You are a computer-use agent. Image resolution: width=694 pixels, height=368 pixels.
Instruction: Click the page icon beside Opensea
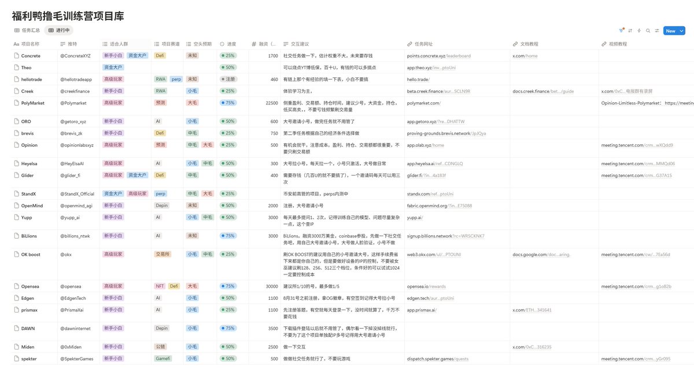(16, 287)
